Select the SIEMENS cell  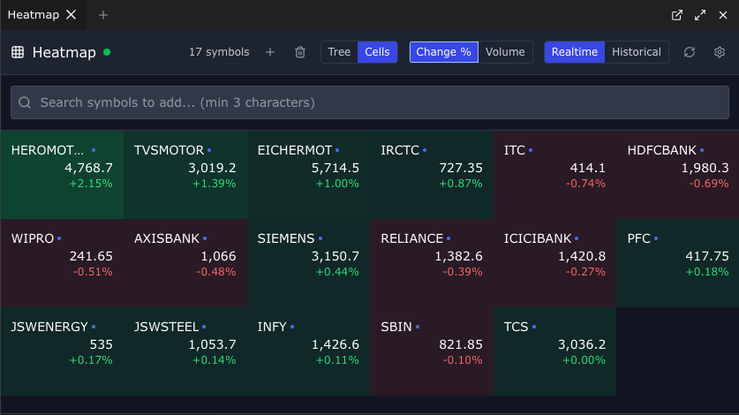point(308,262)
